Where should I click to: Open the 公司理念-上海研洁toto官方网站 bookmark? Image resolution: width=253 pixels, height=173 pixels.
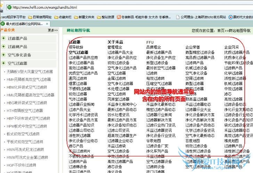[201, 17]
